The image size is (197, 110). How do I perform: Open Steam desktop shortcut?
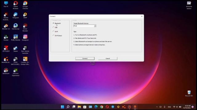point(16,49)
